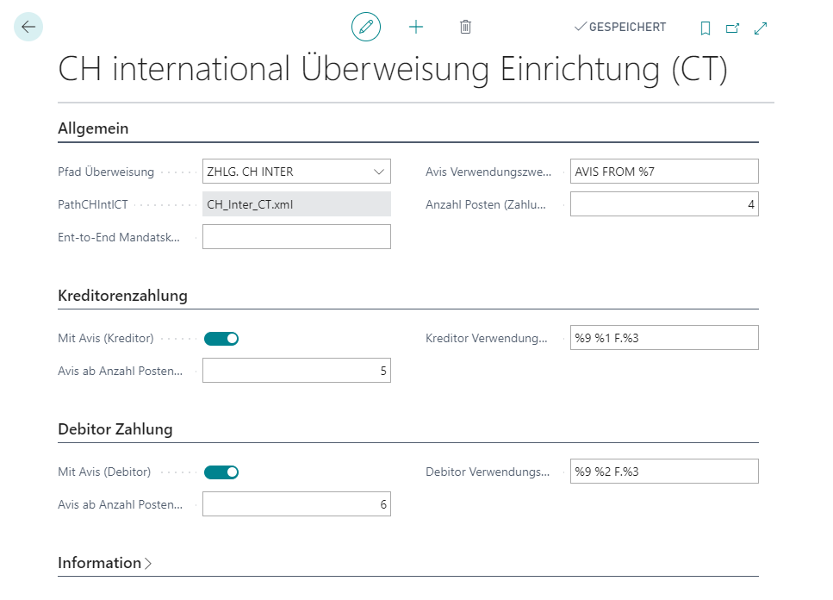Select the Kreditorenzahlung section header
This screenshot has height=600, width=833.
[x=121, y=295]
